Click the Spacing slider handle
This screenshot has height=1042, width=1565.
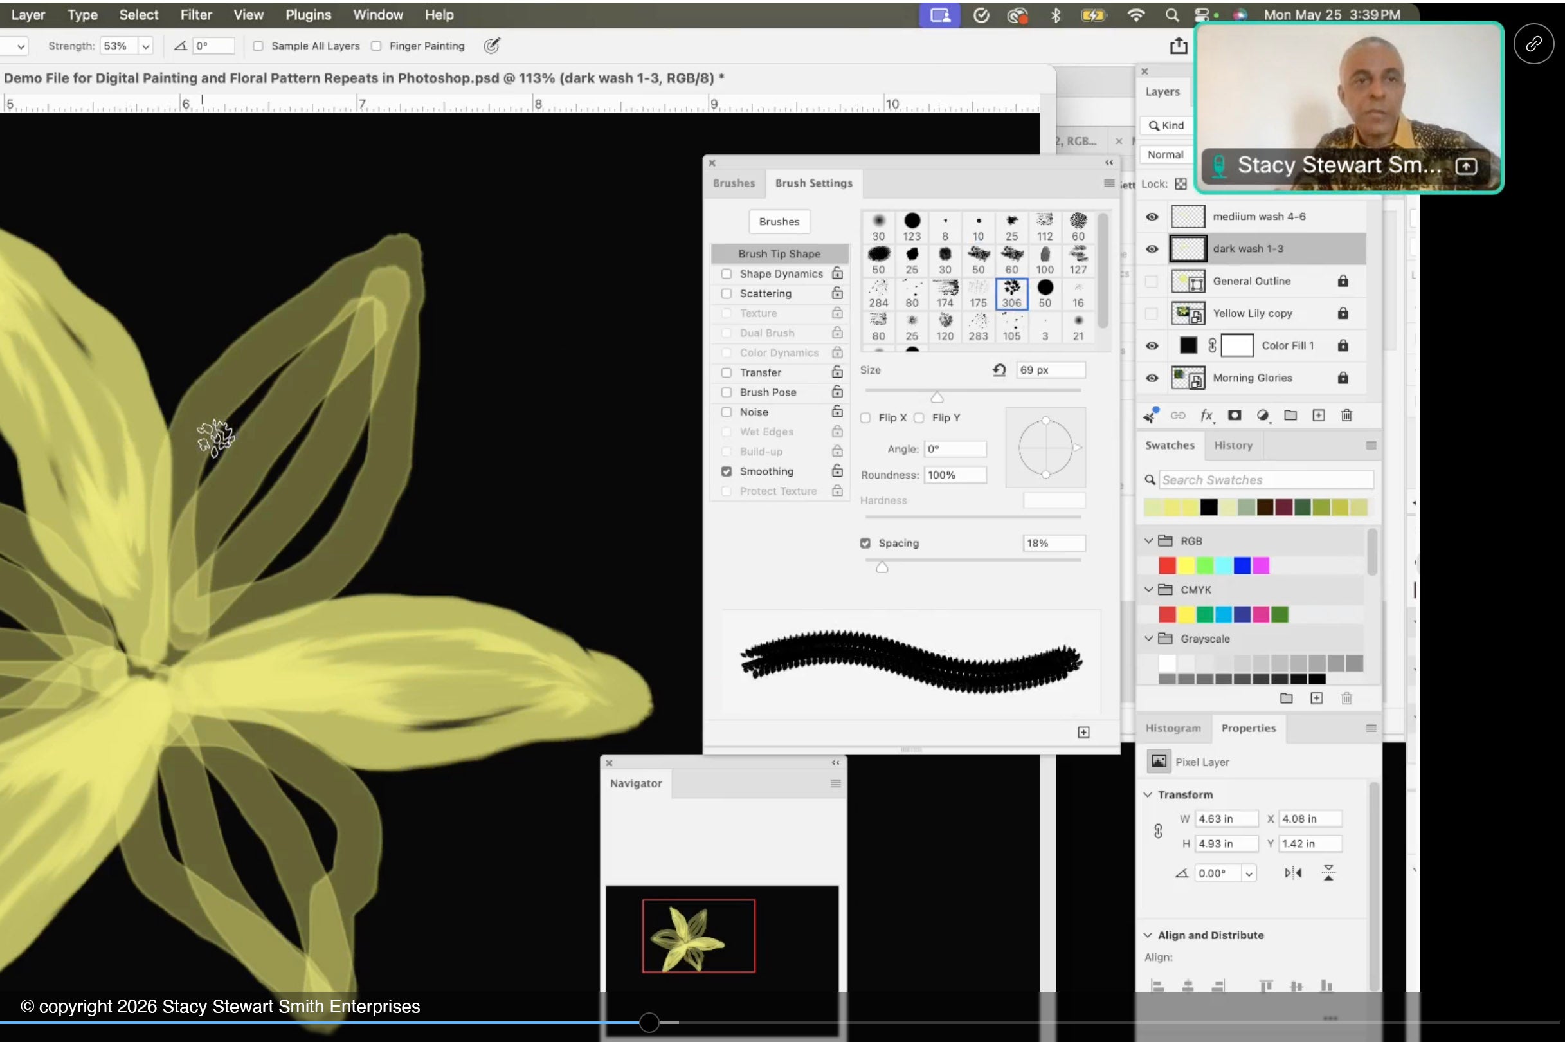click(x=882, y=567)
